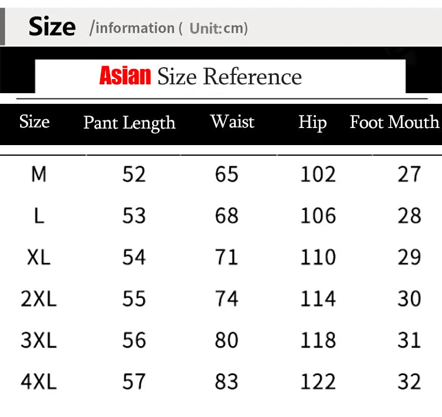Click the Foot Mouth column header
The height and width of the screenshot is (417, 442).
(x=394, y=122)
